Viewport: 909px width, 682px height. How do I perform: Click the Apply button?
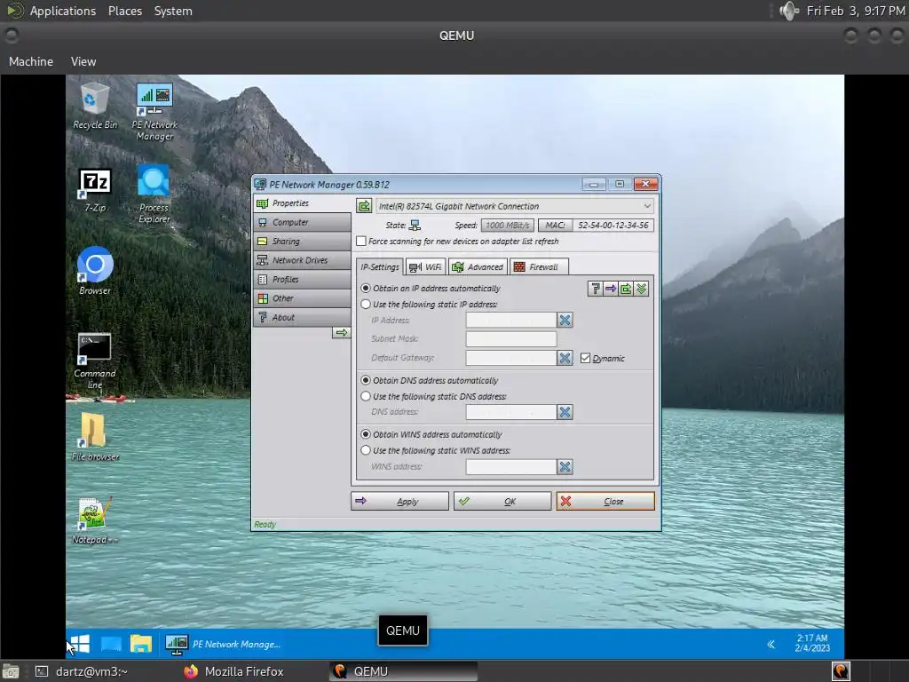pos(399,501)
